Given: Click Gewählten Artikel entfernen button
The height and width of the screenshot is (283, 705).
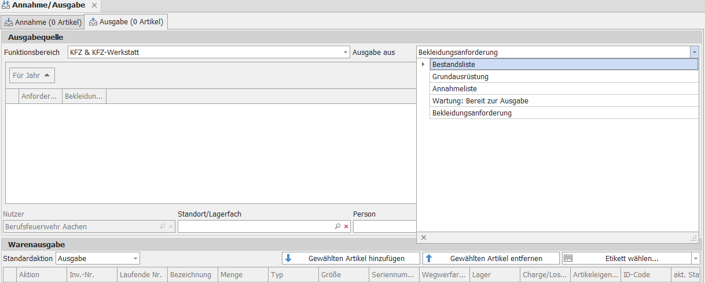Looking at the screenshot, I should pyautogui.click(x=491, y=259).
